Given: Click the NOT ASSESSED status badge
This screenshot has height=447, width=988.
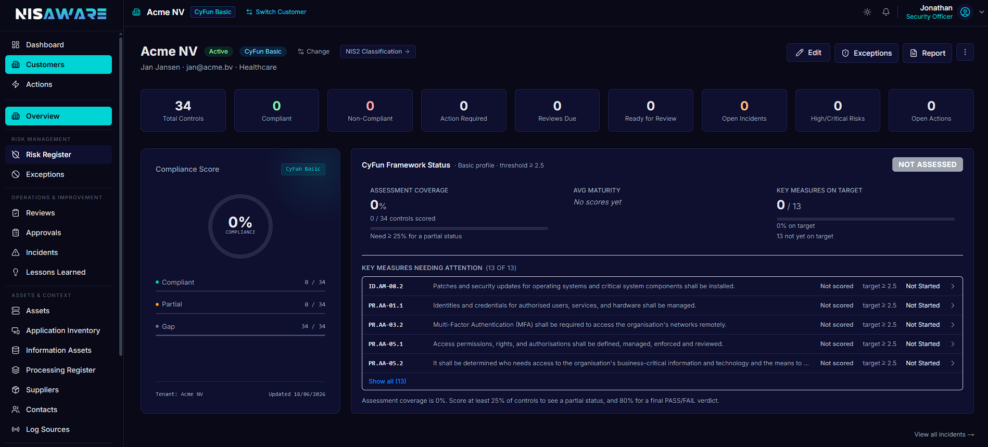Looking at the screenshot, I should (927, 164).
